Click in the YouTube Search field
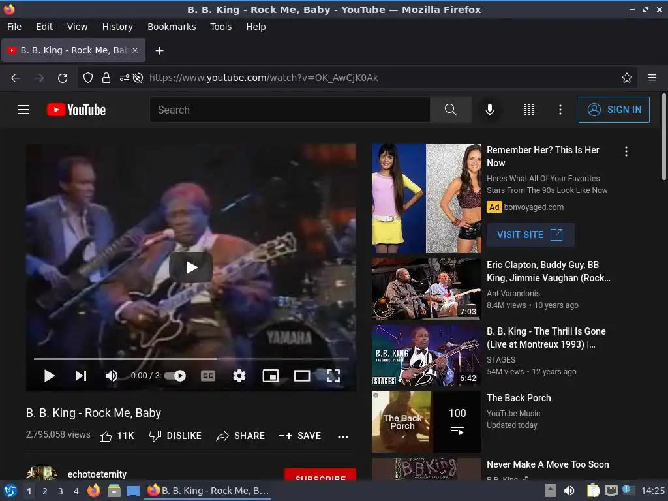Viewport: 668px width, 501px height. click(x=290, y=110)
